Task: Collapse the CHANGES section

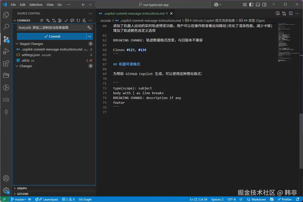Action: click(x=15, y=20)
